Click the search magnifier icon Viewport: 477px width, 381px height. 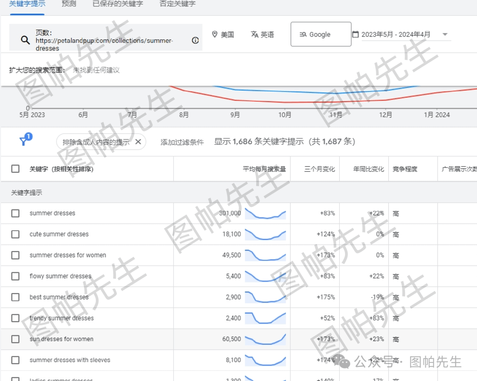coord(25,40)
